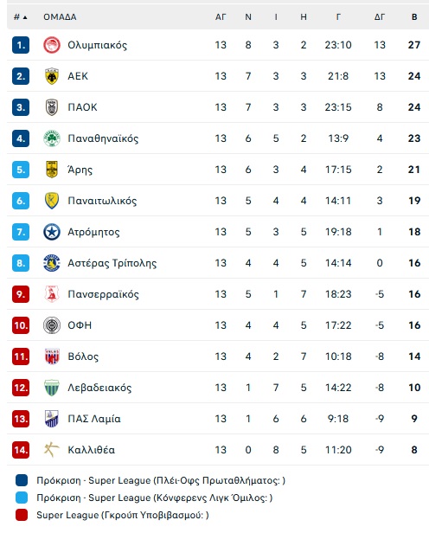This screenshot has width=429, height=533.
Task: Click the ΟΜΑΔΑ column header
Action: tap(60, 17)
